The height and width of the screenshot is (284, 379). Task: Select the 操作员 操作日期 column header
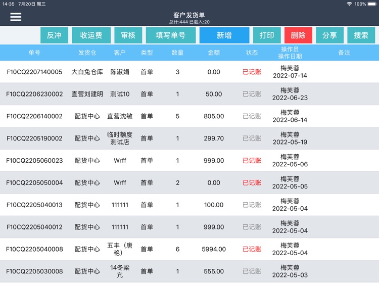click(290, 53)
